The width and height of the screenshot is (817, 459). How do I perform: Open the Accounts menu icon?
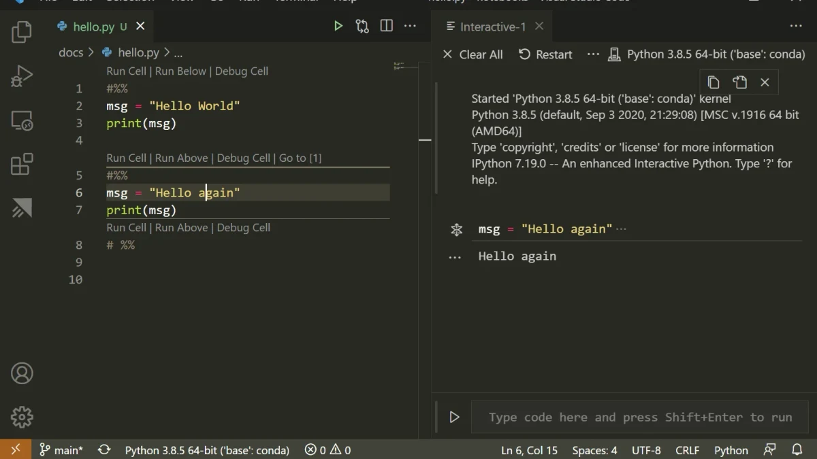(22, 373)
